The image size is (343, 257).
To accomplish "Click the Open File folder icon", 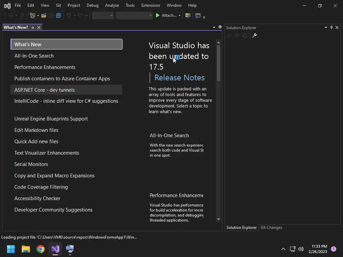I will pyautogui.click(x=44, y=15).
